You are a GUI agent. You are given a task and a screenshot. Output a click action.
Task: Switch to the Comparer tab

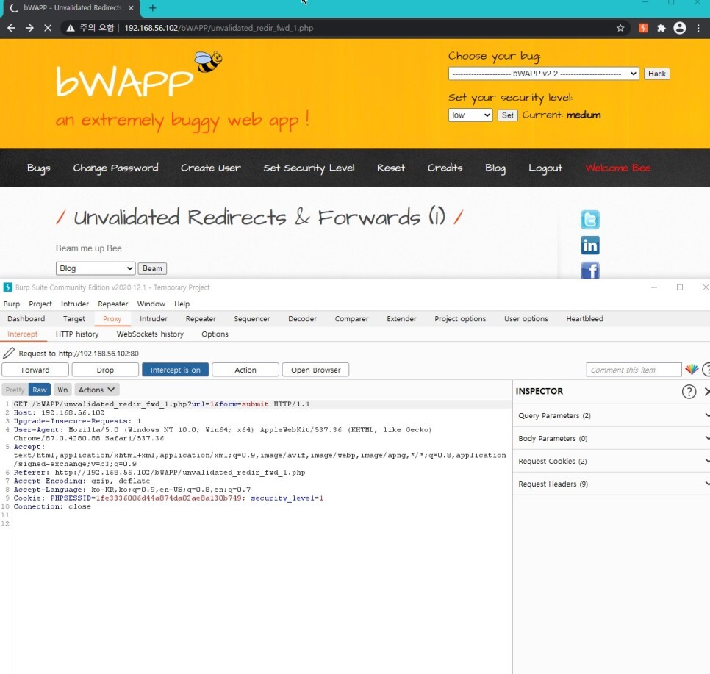point(351,318)
